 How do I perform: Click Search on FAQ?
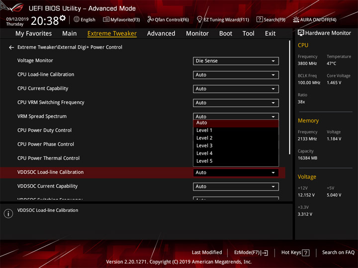[338, 253]
